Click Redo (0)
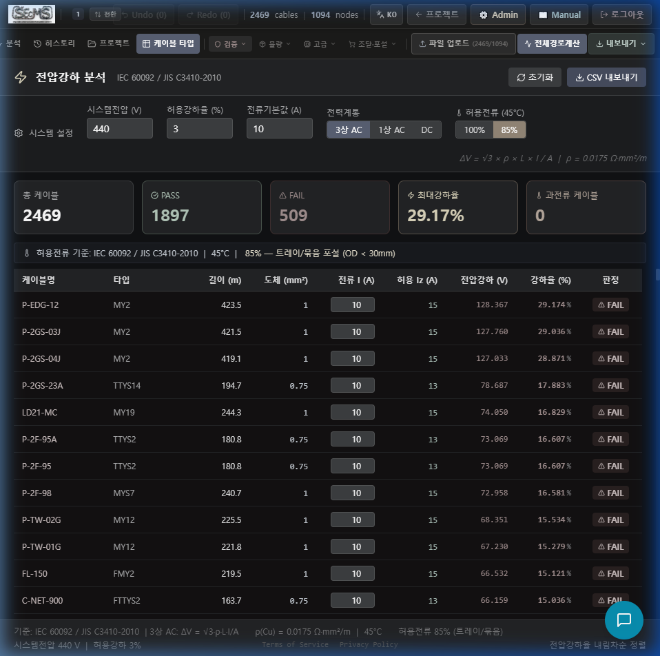Screen dimensions: 660x656 [208, 14]
